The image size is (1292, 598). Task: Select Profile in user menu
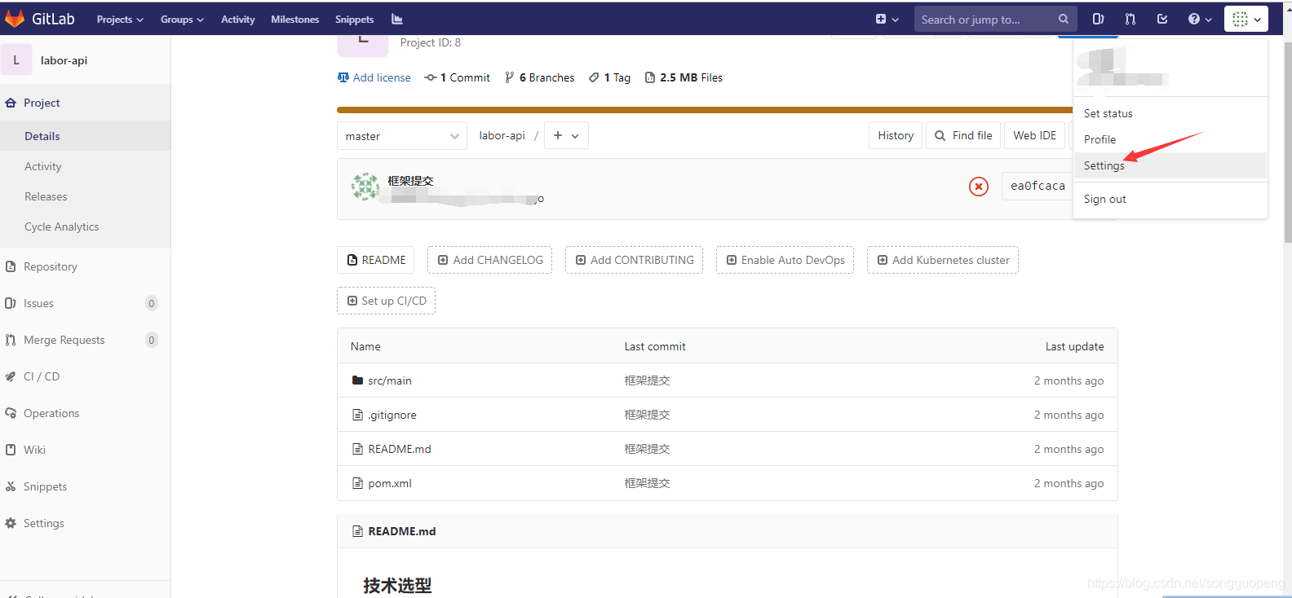(1170, 139)
